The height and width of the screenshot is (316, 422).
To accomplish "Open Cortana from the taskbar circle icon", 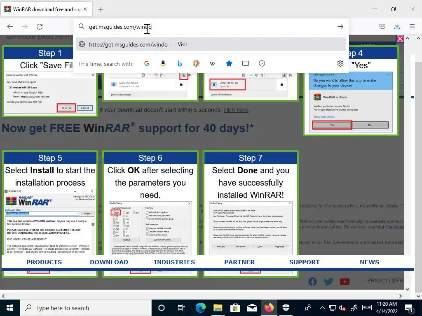I will point(162,308).
